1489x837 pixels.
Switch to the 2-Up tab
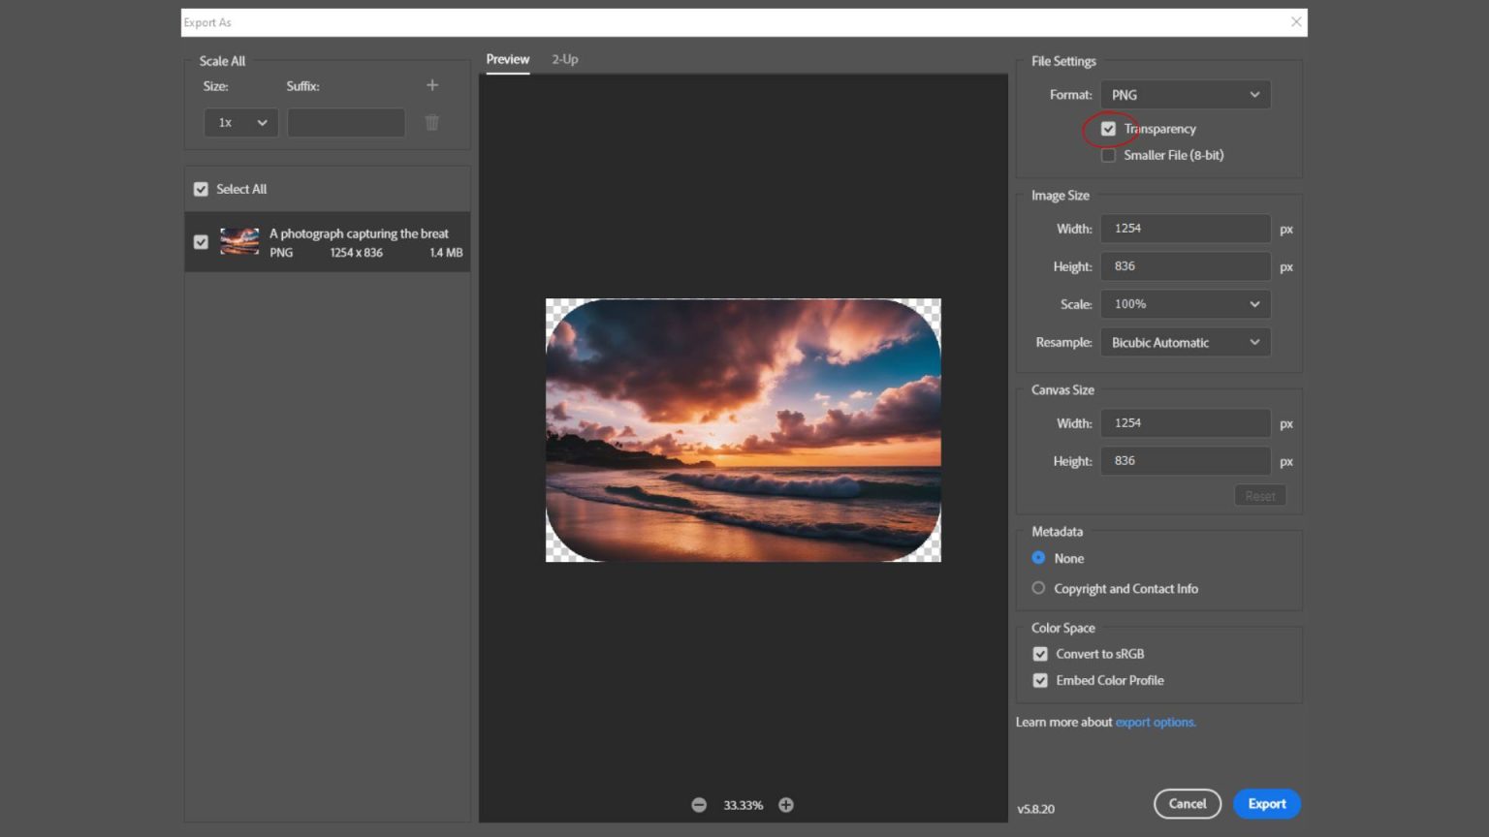click(x=565, y=59)
